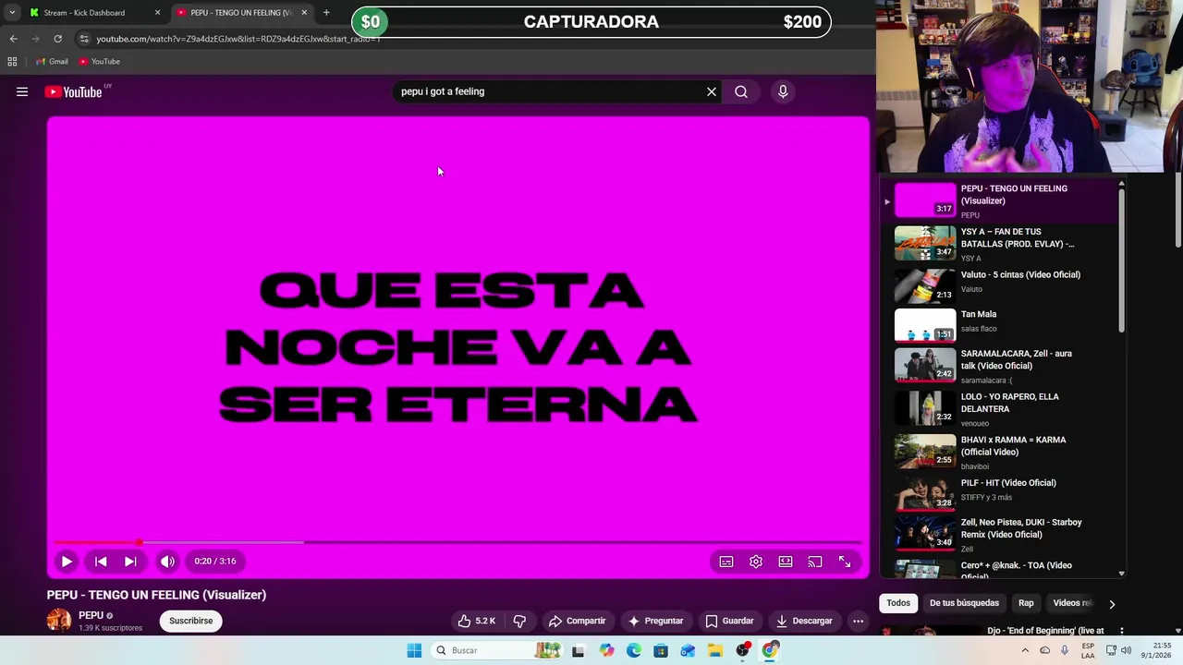
Task: Open the PEPU channel name link
Action: [x=91, y=615]
